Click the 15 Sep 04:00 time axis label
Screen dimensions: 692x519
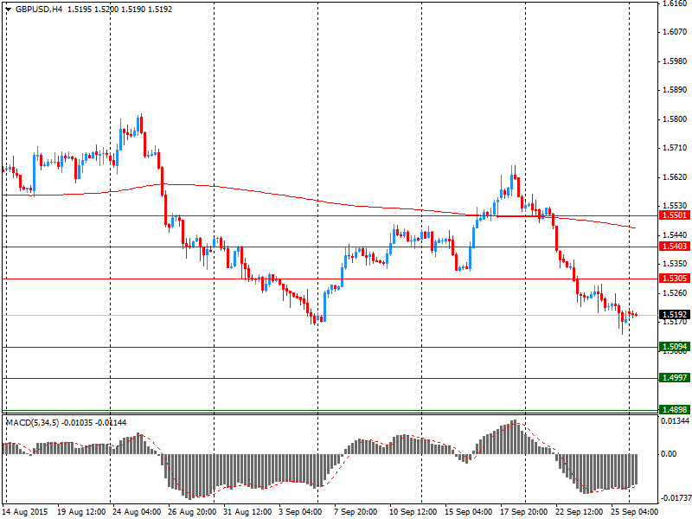(468, 512)
